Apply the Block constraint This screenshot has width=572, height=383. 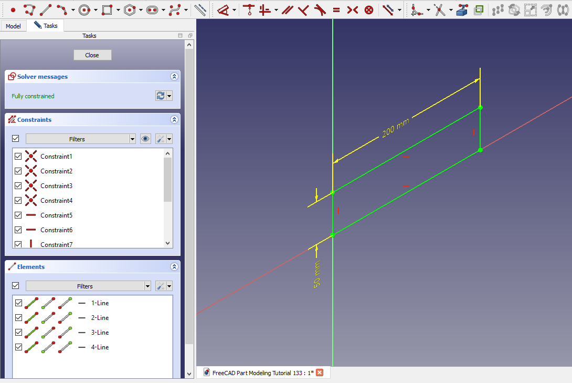[369, 9]
